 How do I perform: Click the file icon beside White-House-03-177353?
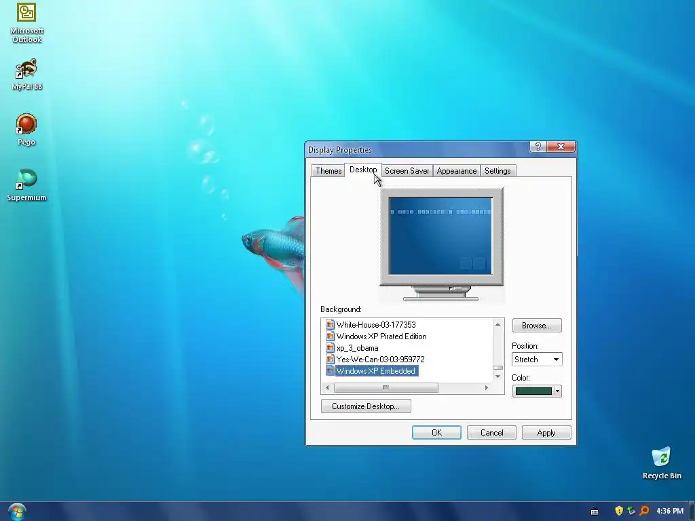[x=330, y=324]
